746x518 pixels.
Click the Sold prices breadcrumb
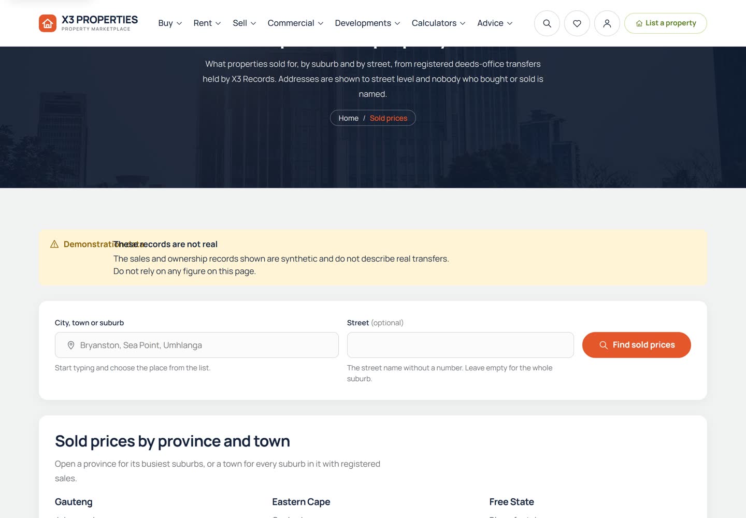click(389, 118)
